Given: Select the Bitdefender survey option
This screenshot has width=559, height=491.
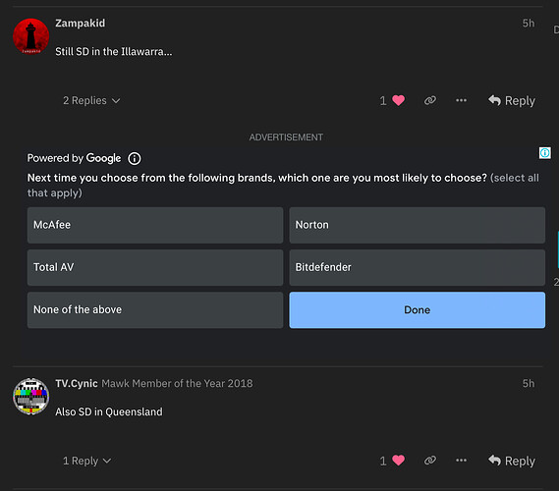Looking at the screenshot, I should click(x=418, y=267).
